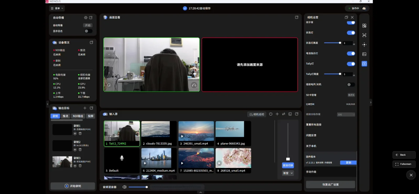Collapse the left panel with the arrow handle

[47, 104]
